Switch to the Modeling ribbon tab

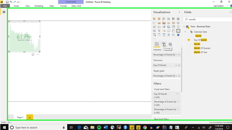click(x=39, y=6)
